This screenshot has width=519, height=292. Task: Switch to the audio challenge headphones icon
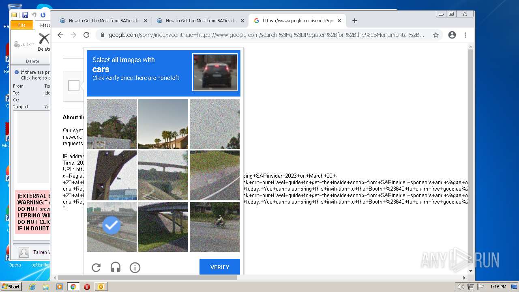coord(116,267)
